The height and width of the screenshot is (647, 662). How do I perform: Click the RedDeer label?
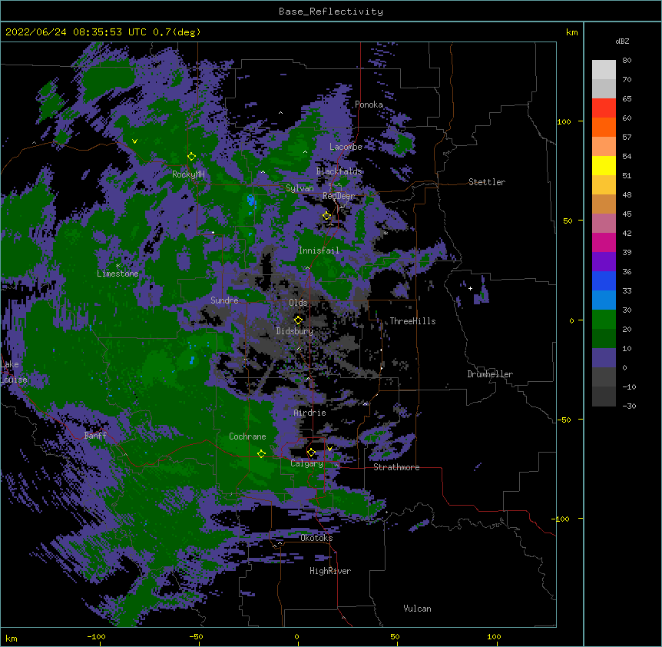(x=339, y=196)
